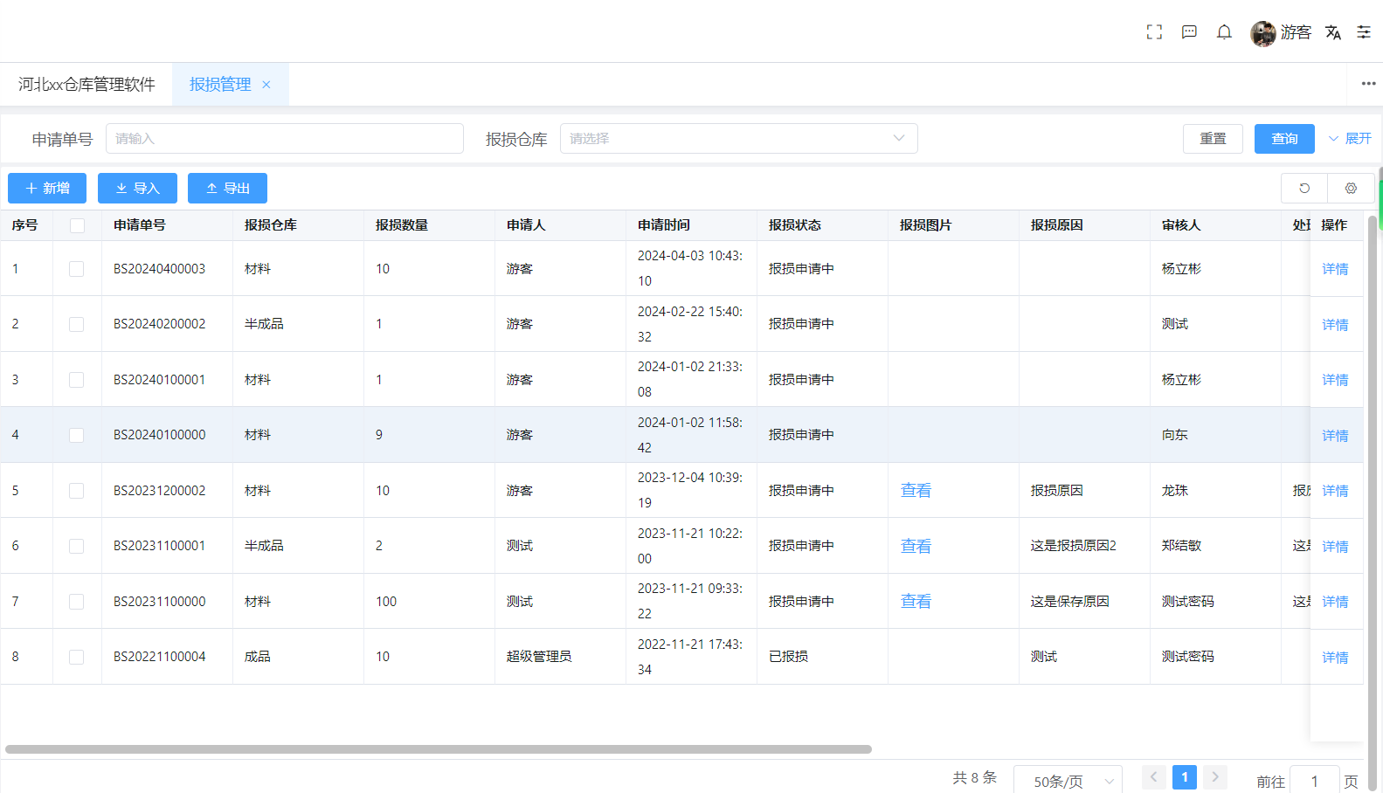View 查看 image for BS20231200002

[916, 491]
